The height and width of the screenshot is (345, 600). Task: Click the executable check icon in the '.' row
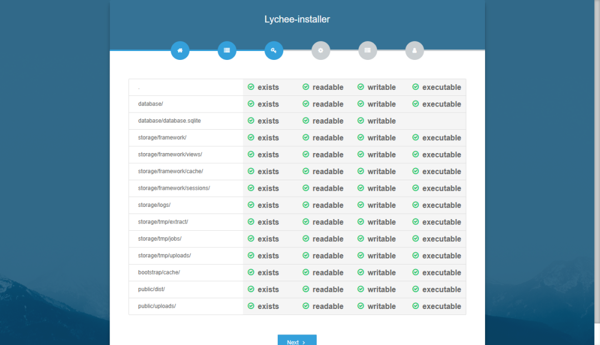pyautogui.click(x=416, y=87)
